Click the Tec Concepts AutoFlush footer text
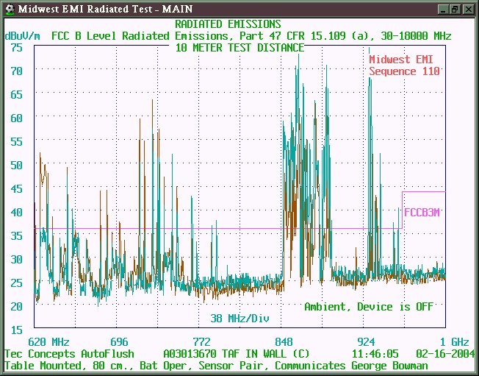The image size is (479, 376). pos(70,354)
